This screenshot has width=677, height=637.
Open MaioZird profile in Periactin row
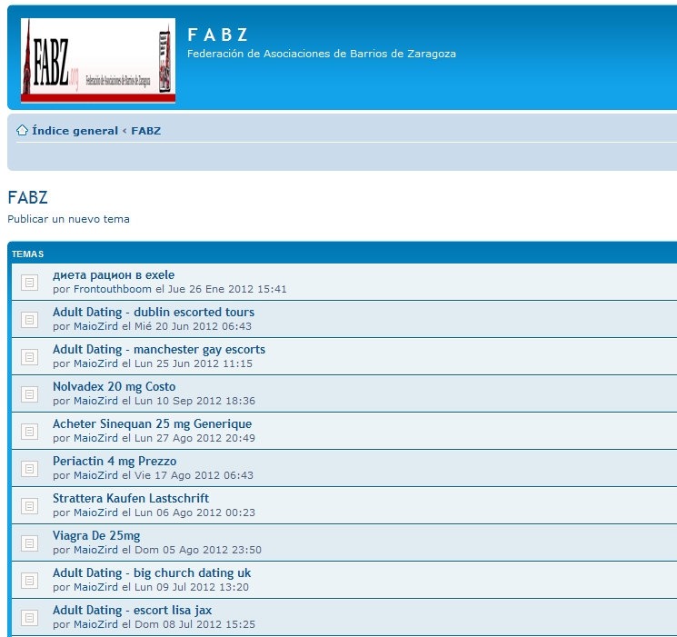95,475
